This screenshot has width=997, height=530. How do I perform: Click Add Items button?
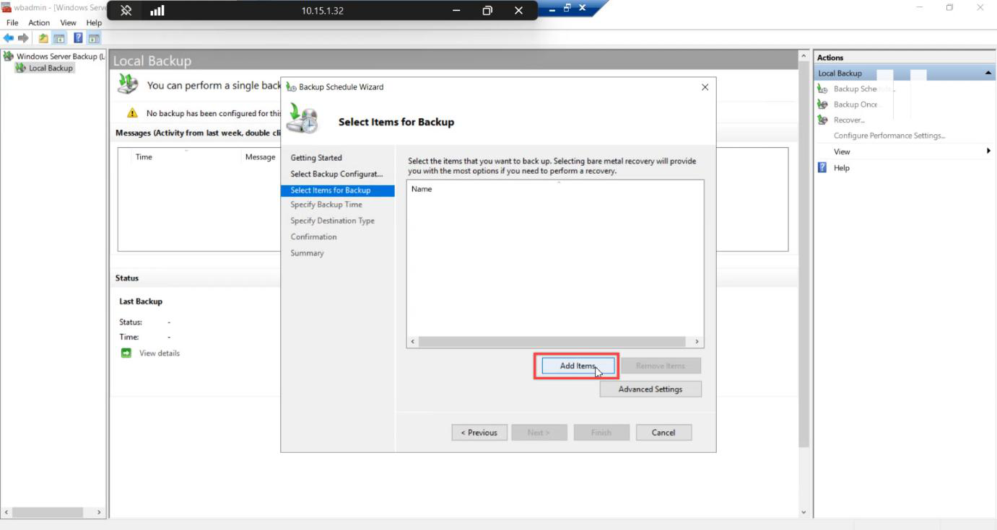click(x=578, y=366)
